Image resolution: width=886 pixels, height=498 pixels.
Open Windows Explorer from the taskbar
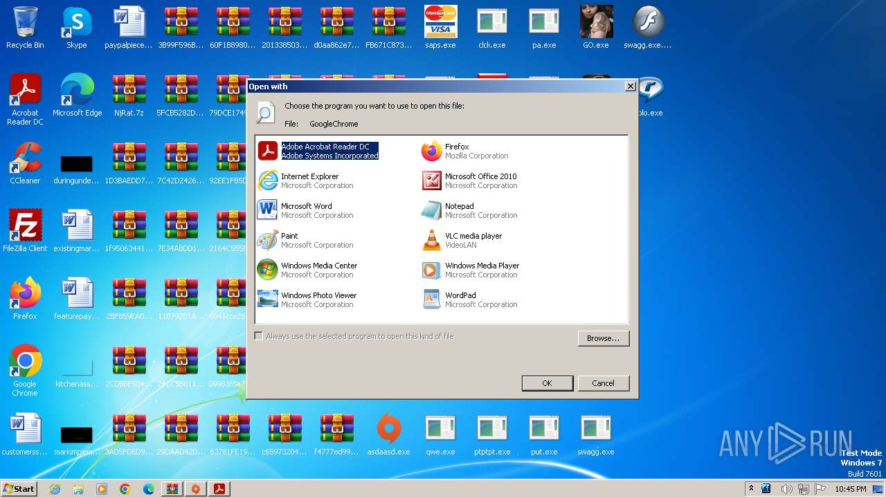point(78,488)
